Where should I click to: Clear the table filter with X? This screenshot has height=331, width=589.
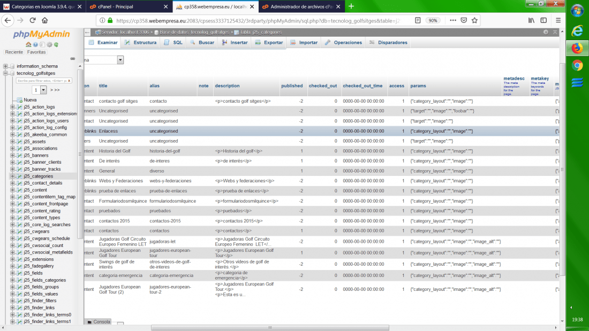click(x=69, y=81)
